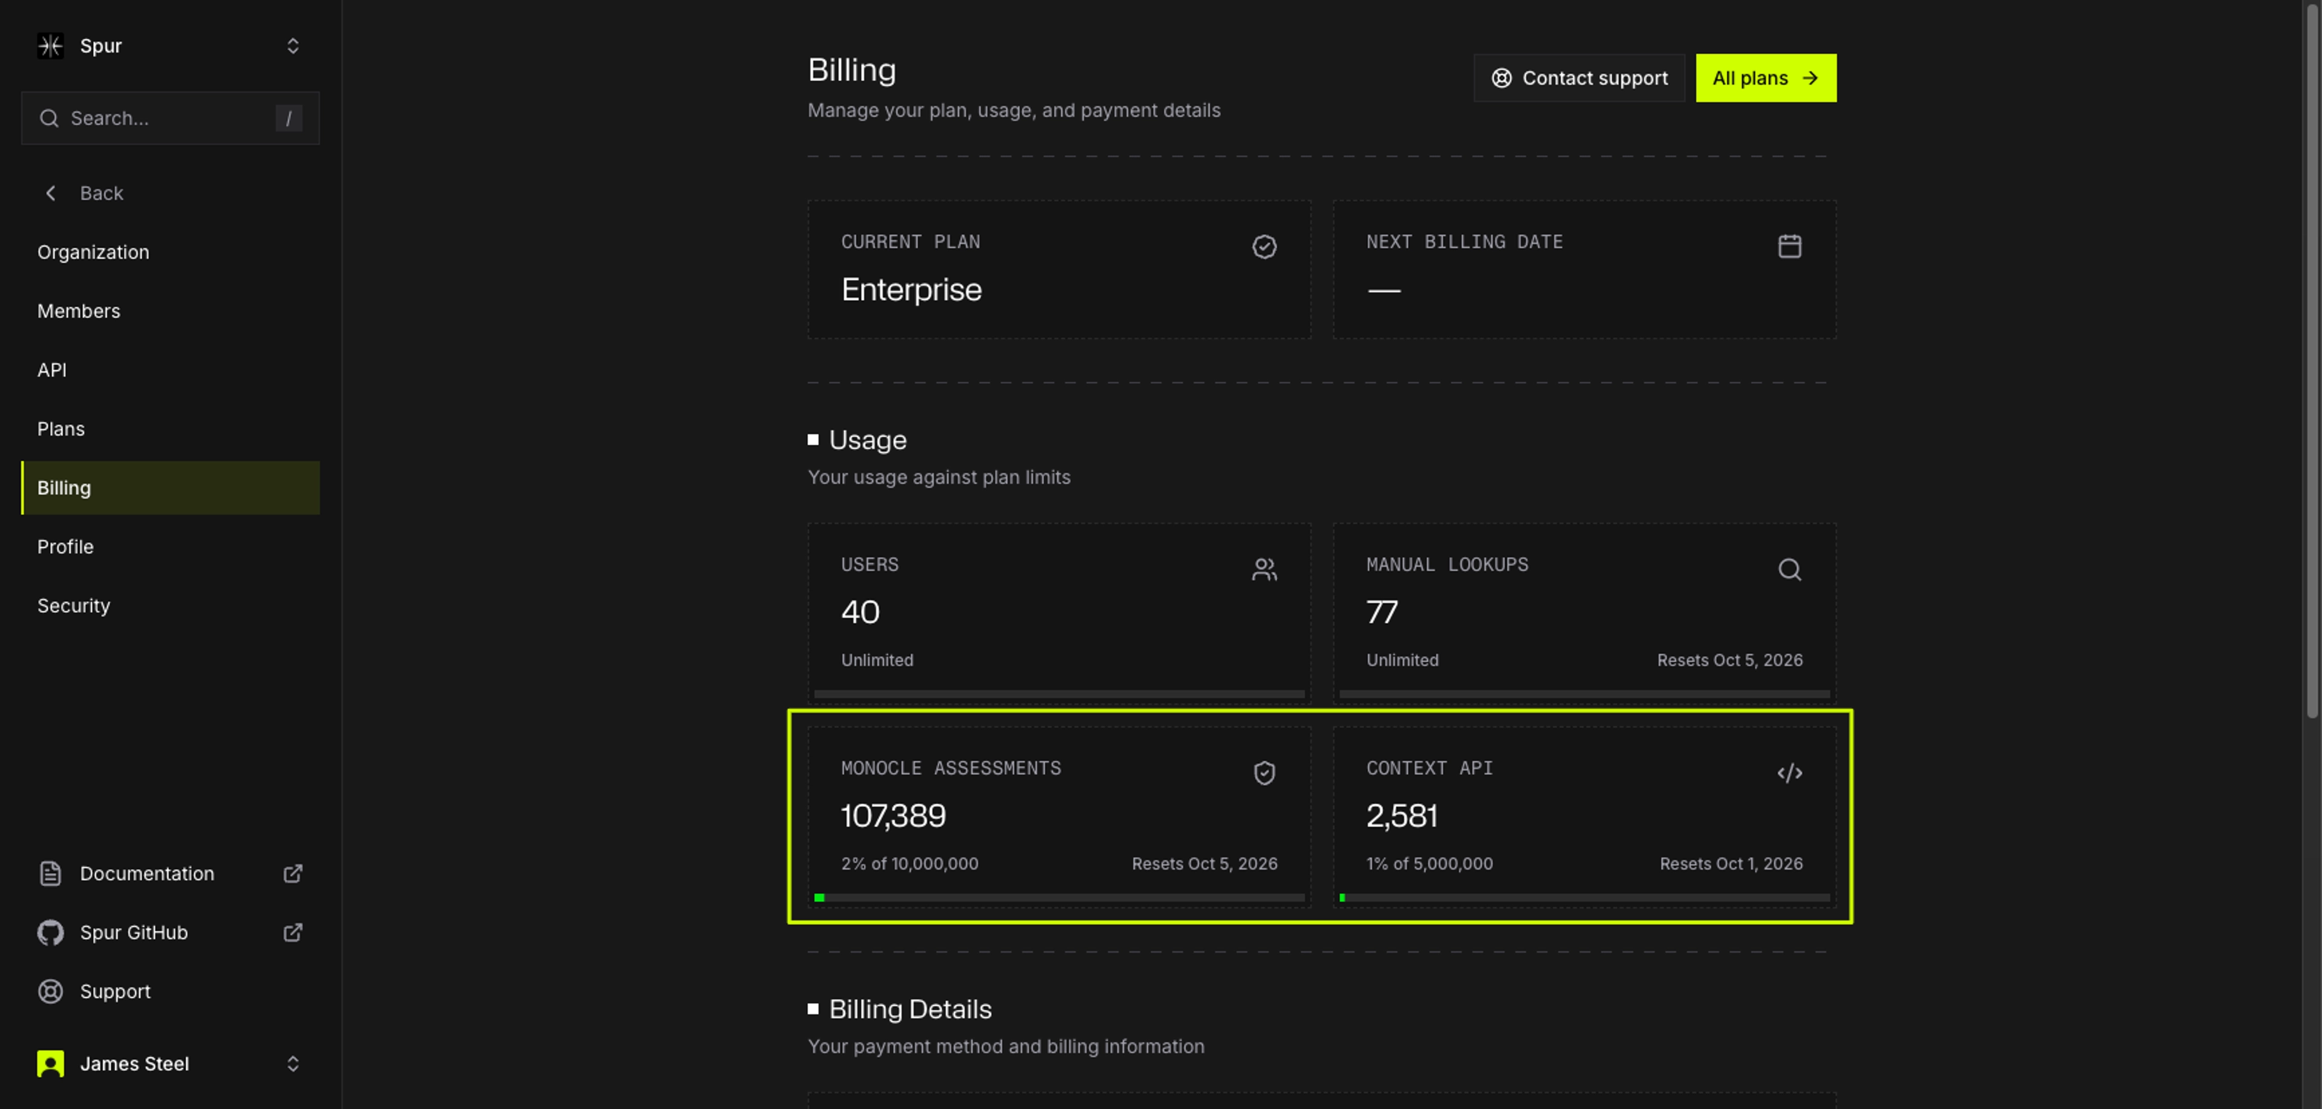Click the search magnifier icon in the sidebar
The image size is (2322, 1109).
pos(50,118)
